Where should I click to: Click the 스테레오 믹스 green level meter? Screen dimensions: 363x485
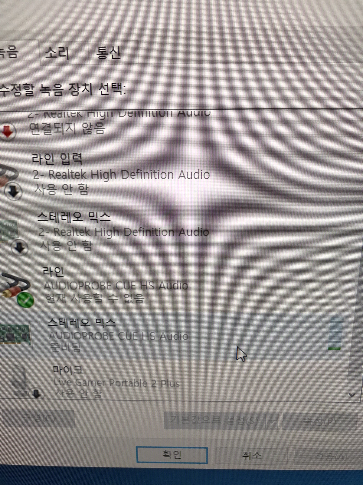click(x=335, y=333)
